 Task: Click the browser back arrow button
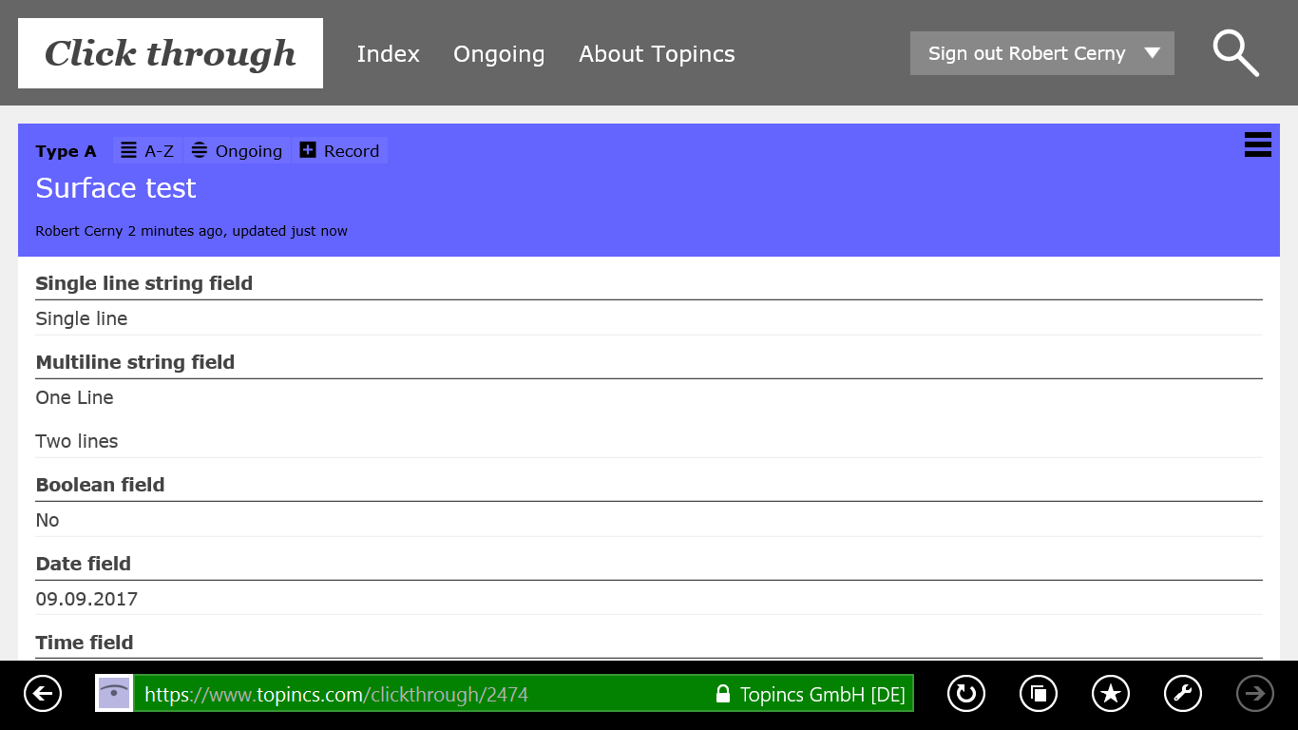tap(43, 694)
